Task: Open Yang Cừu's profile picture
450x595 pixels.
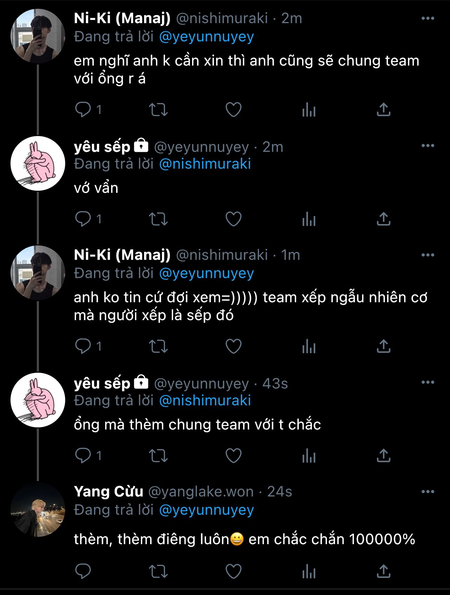Action: (x=38, y=509)
